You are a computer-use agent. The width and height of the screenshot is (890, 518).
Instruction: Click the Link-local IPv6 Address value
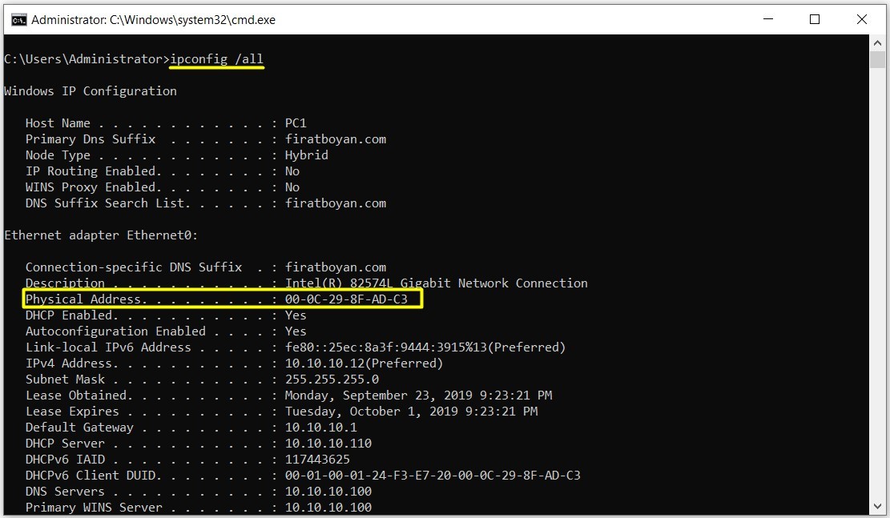(425, 347)
